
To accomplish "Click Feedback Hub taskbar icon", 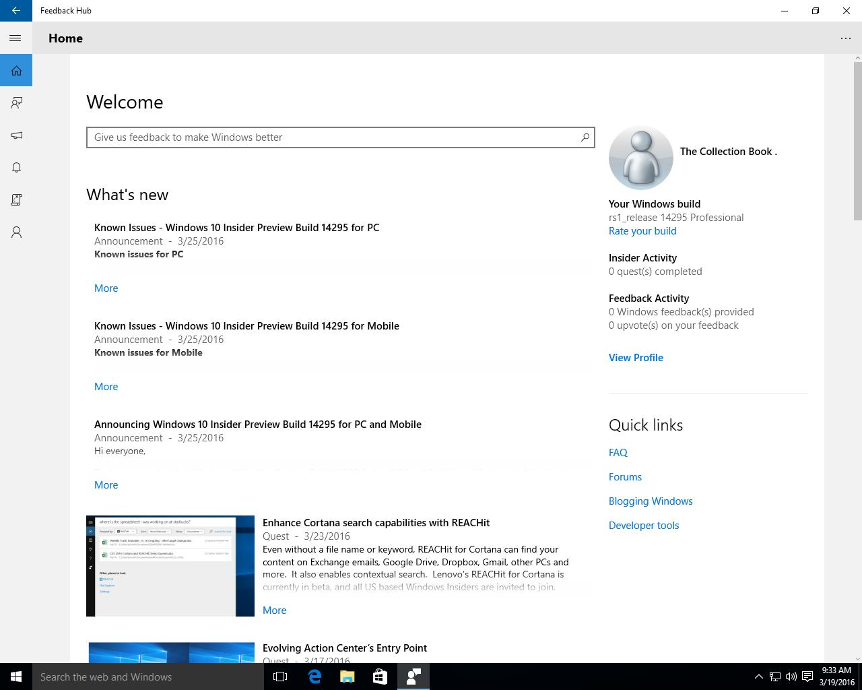I will coord(413,677).
